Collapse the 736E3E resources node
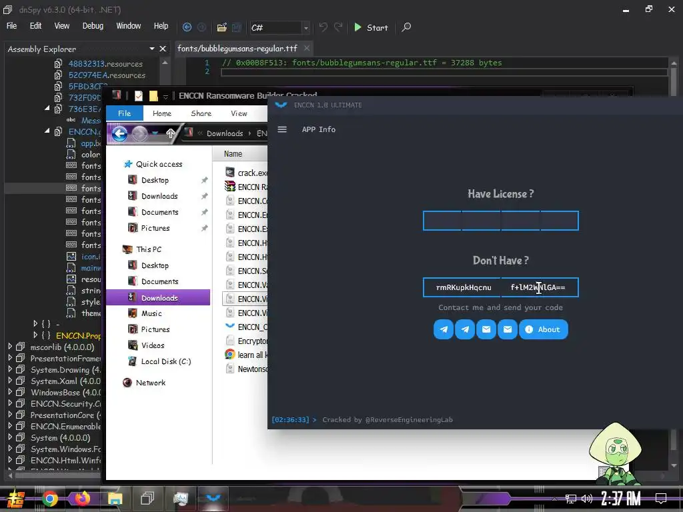Viewport: 683px width, 512px height. [47, 109]
